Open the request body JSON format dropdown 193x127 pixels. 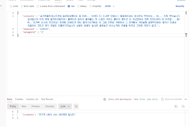pyautogui.click(x=110, y=6)
